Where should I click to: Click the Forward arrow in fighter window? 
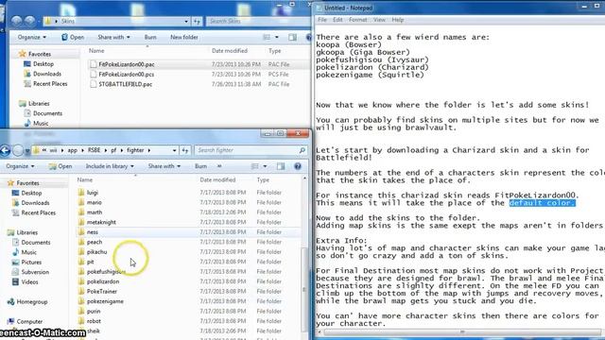(x=18, y=150)
